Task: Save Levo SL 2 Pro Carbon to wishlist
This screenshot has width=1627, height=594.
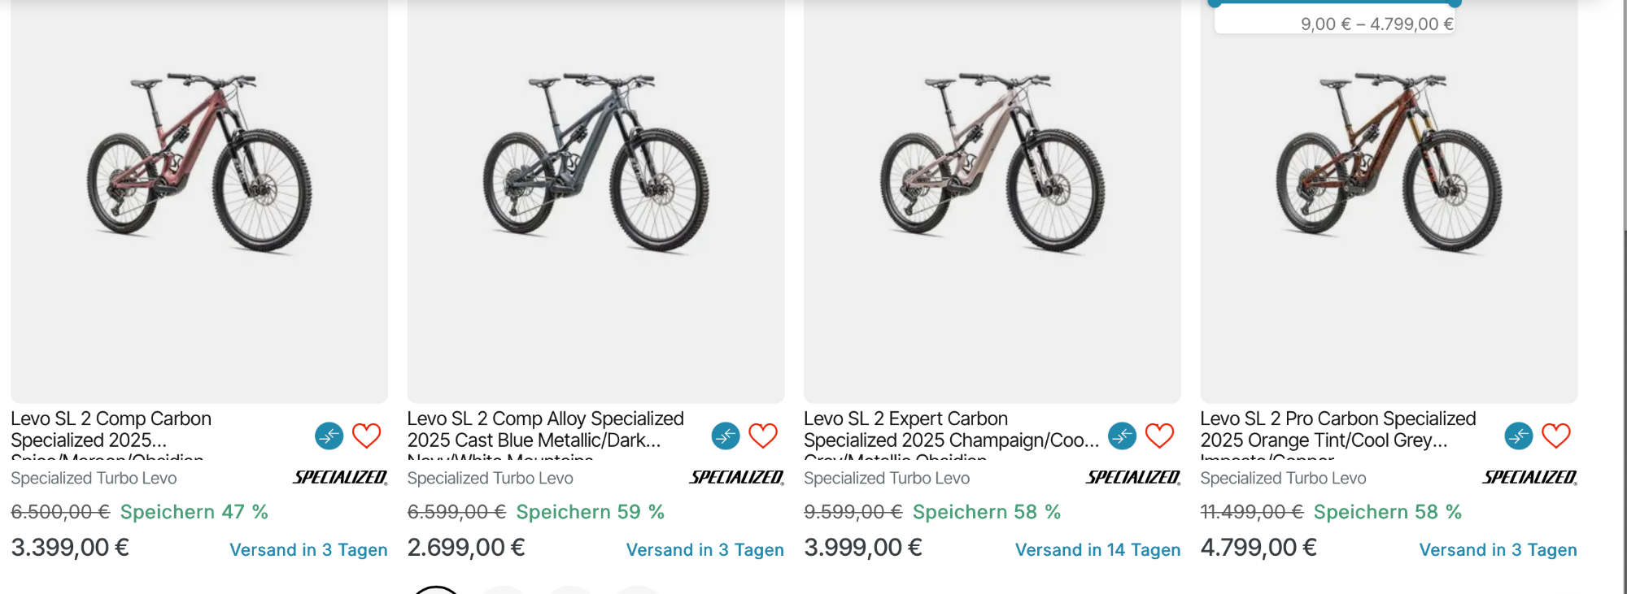Action: [x=1555, y=436]
